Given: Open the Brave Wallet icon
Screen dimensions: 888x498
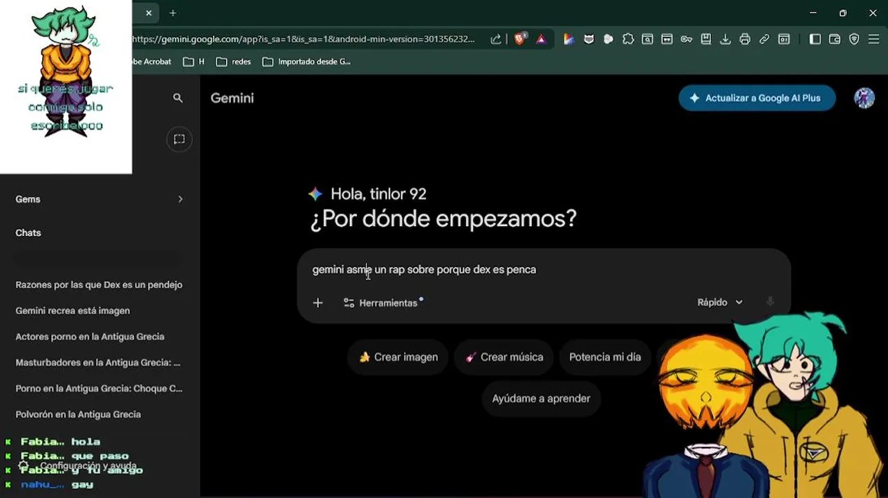Looking at the screenshot, I should point(834,39).
